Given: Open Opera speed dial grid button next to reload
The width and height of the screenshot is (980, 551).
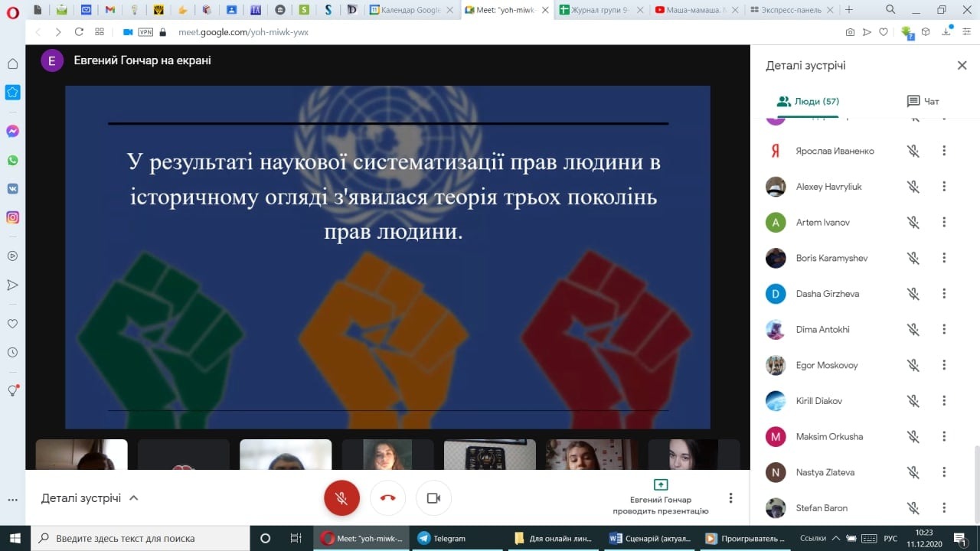Looking at the screenshot, I should coord(100,32).
